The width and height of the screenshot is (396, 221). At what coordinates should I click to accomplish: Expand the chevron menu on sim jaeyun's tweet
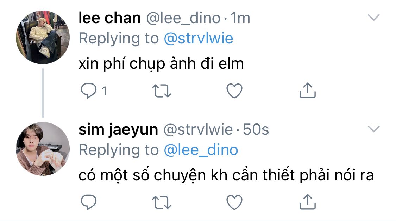pyautogui.click(x=373, y=129)
